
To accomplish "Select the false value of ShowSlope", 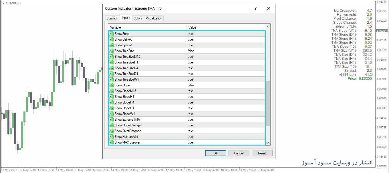I will pos(191,85).
